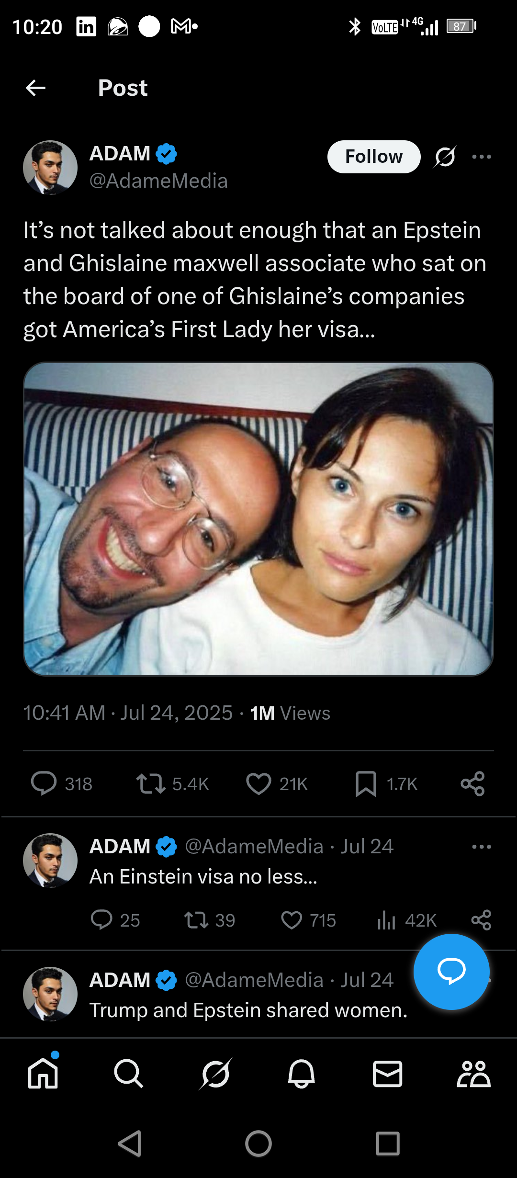Open Messages envelope tab
The image size is (517, 1178).
[387, 1074]
